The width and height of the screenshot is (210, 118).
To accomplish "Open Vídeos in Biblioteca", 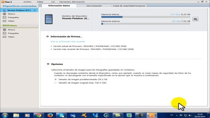I will point(11,37).
